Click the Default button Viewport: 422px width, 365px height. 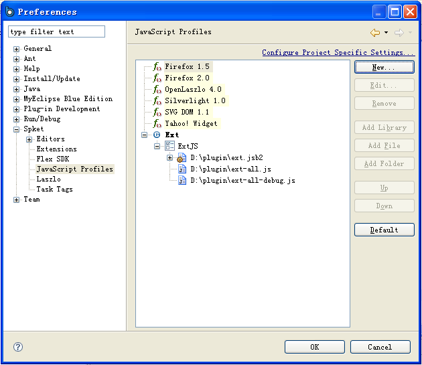(x=384, y=230)
